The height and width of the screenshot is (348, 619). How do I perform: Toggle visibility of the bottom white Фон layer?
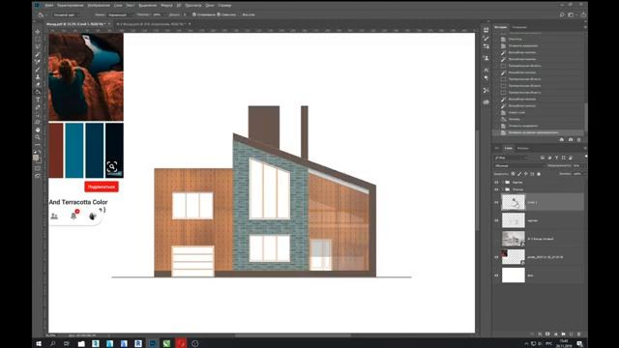tap(496, 275)
